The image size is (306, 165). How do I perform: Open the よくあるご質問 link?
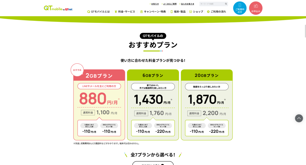click(x=169, y=4)
